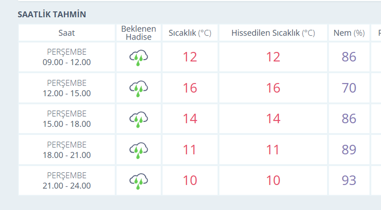
Task: Click the rain icon for 18.00 - 21.00
Action: coord(139,150)
